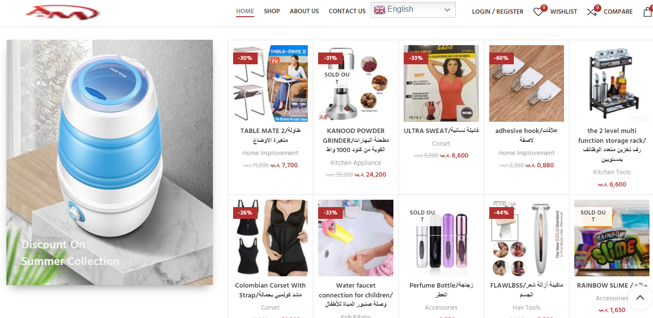
Task: Open the ABOUT US page
Action: [304, 11]
